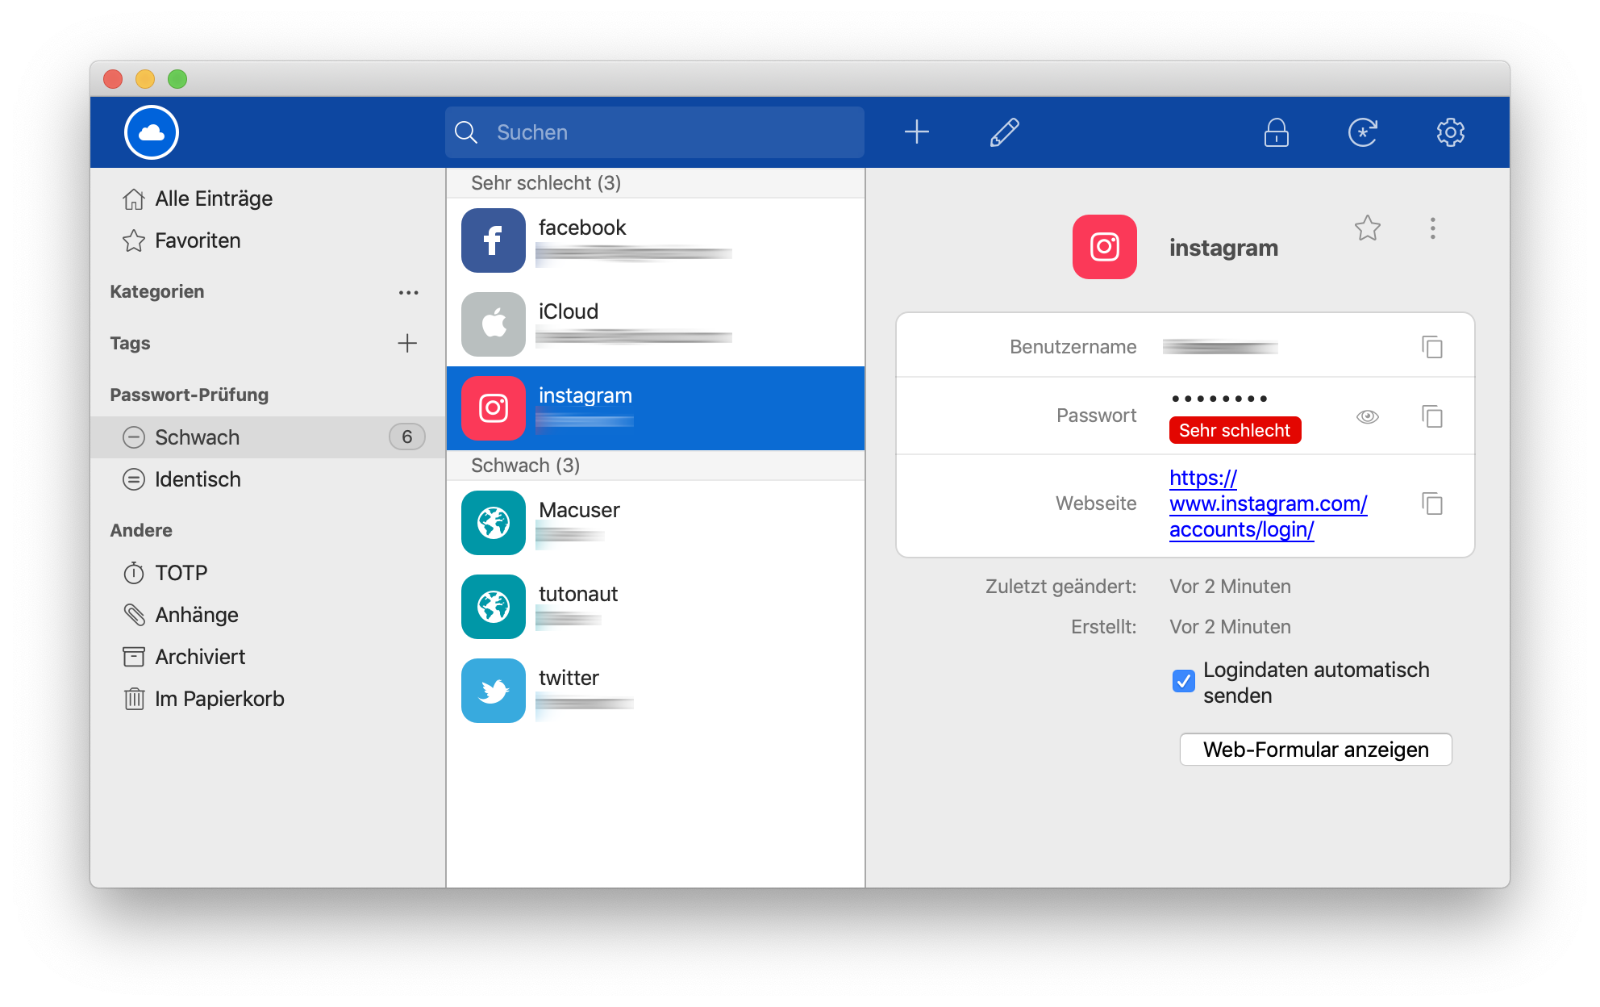Click the Passwort-Prüfung heading

190,395
